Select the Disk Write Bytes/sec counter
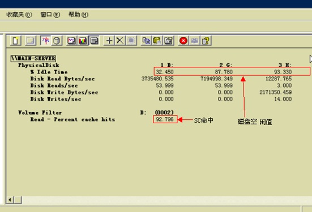 tap(64, 92)
